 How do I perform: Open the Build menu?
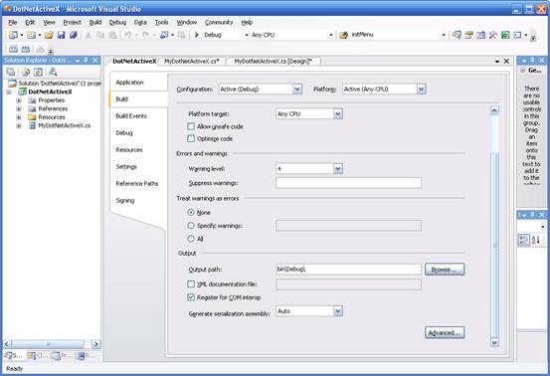click(x=95, y=22)
